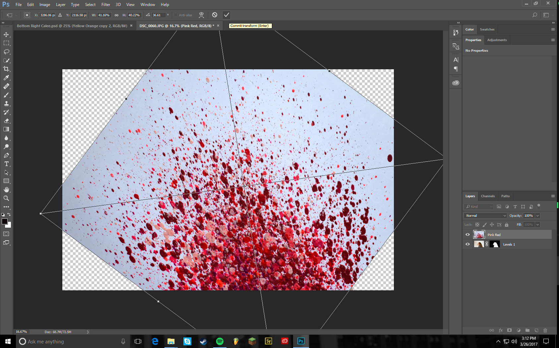Select the Quick Selection tool

(x=6, y=60)
